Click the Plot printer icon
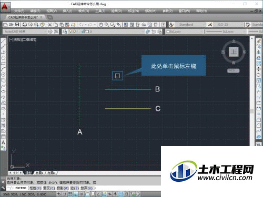263x197 pixels. point(25,25)
